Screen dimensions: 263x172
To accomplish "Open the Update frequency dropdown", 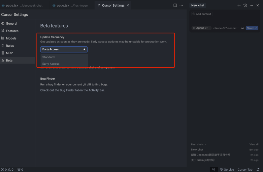I will pos(64,49).
